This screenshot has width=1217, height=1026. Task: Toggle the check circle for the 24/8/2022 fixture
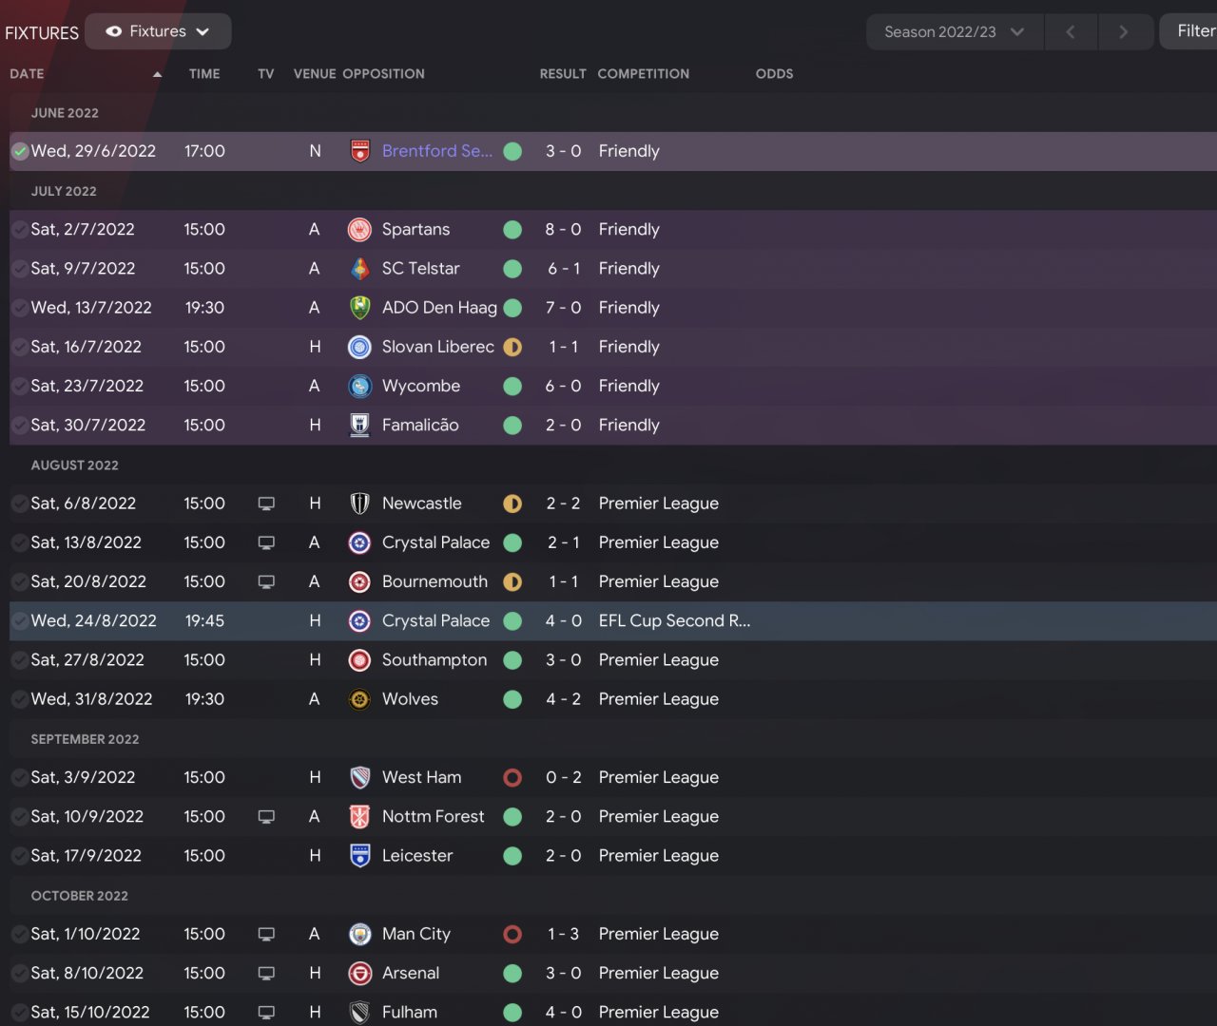(20, 621)
